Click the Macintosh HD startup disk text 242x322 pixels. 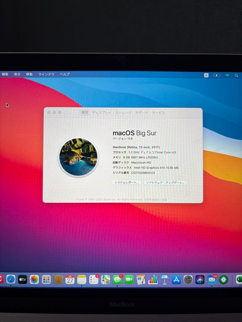click(141, 162)
